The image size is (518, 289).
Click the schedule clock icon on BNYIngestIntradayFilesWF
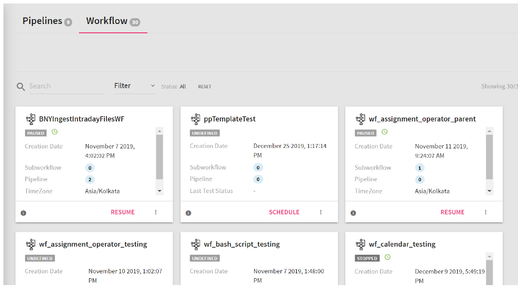tap(55, 132)
